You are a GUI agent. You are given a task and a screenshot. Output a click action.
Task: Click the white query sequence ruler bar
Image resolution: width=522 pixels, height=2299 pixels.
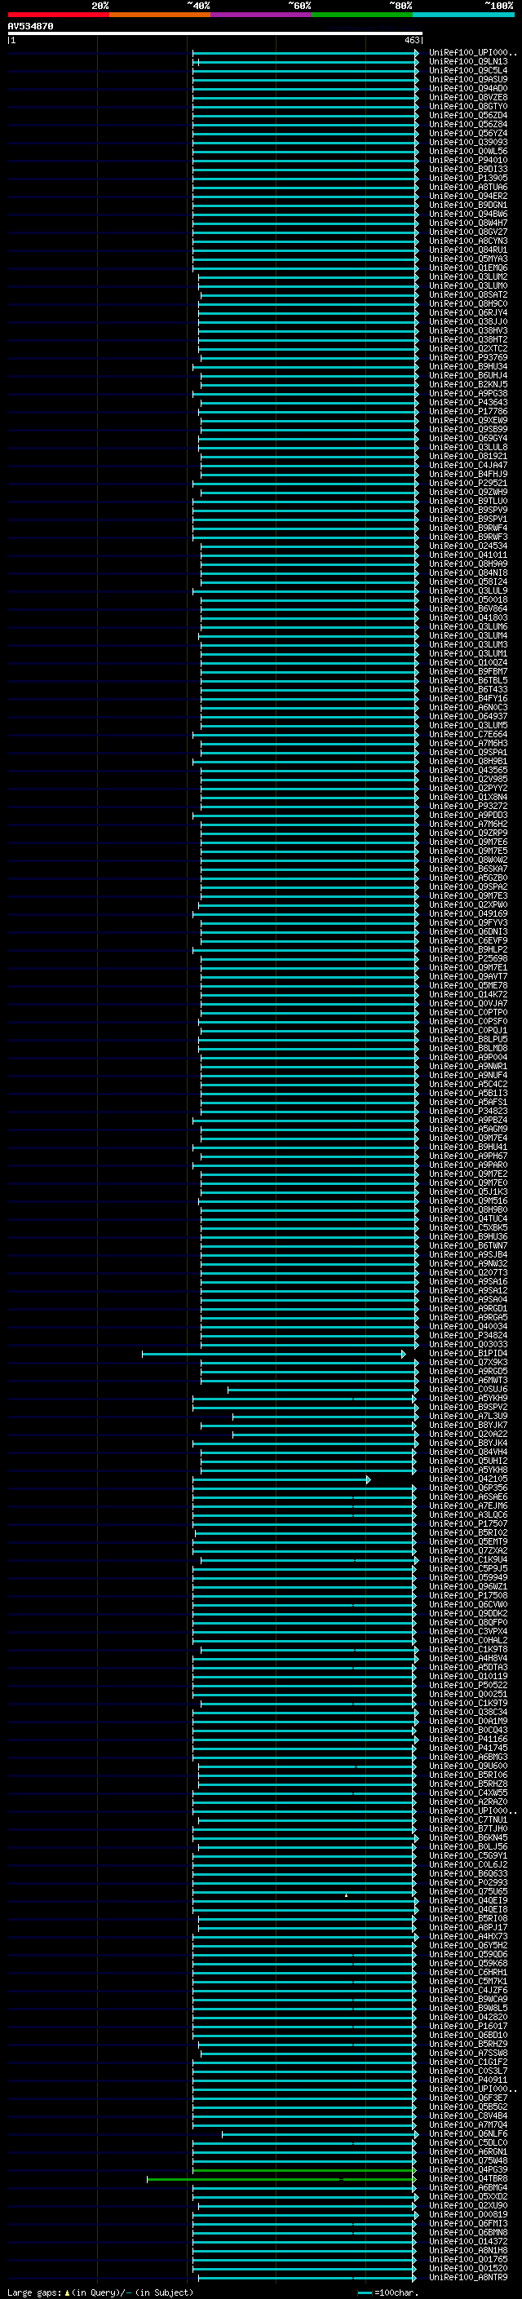[215, 34]
